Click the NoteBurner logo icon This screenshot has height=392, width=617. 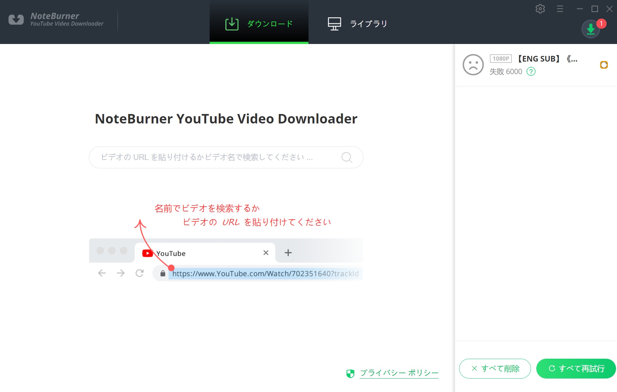pyautogui.click(x=16, y=20)
